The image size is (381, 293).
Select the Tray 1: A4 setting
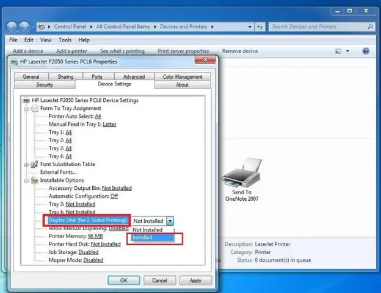pyautogui.click(x=60, y=132)
